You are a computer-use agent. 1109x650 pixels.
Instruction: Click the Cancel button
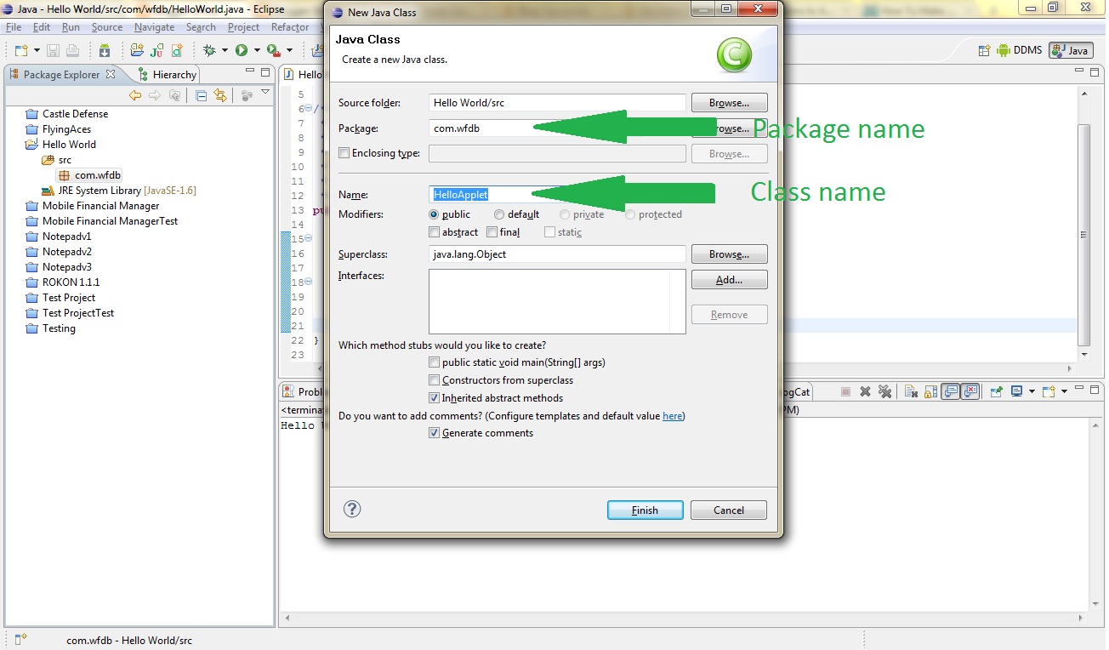729,510
